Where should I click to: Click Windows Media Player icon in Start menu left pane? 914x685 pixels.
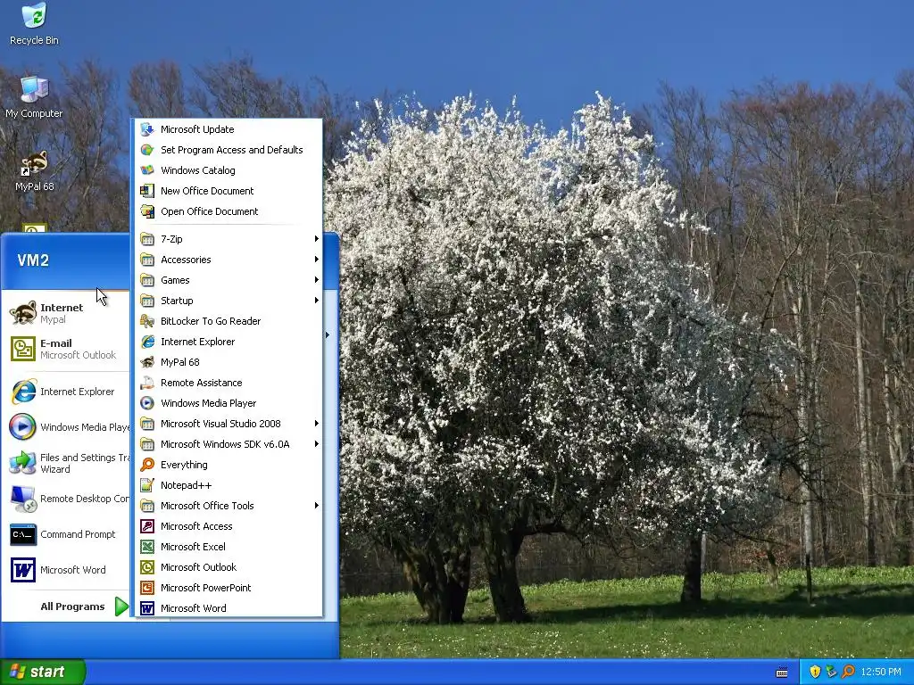23,427
